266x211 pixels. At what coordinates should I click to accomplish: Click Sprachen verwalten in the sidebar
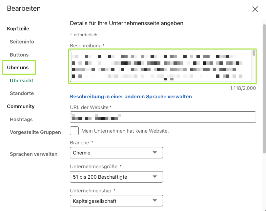[33, 154]
